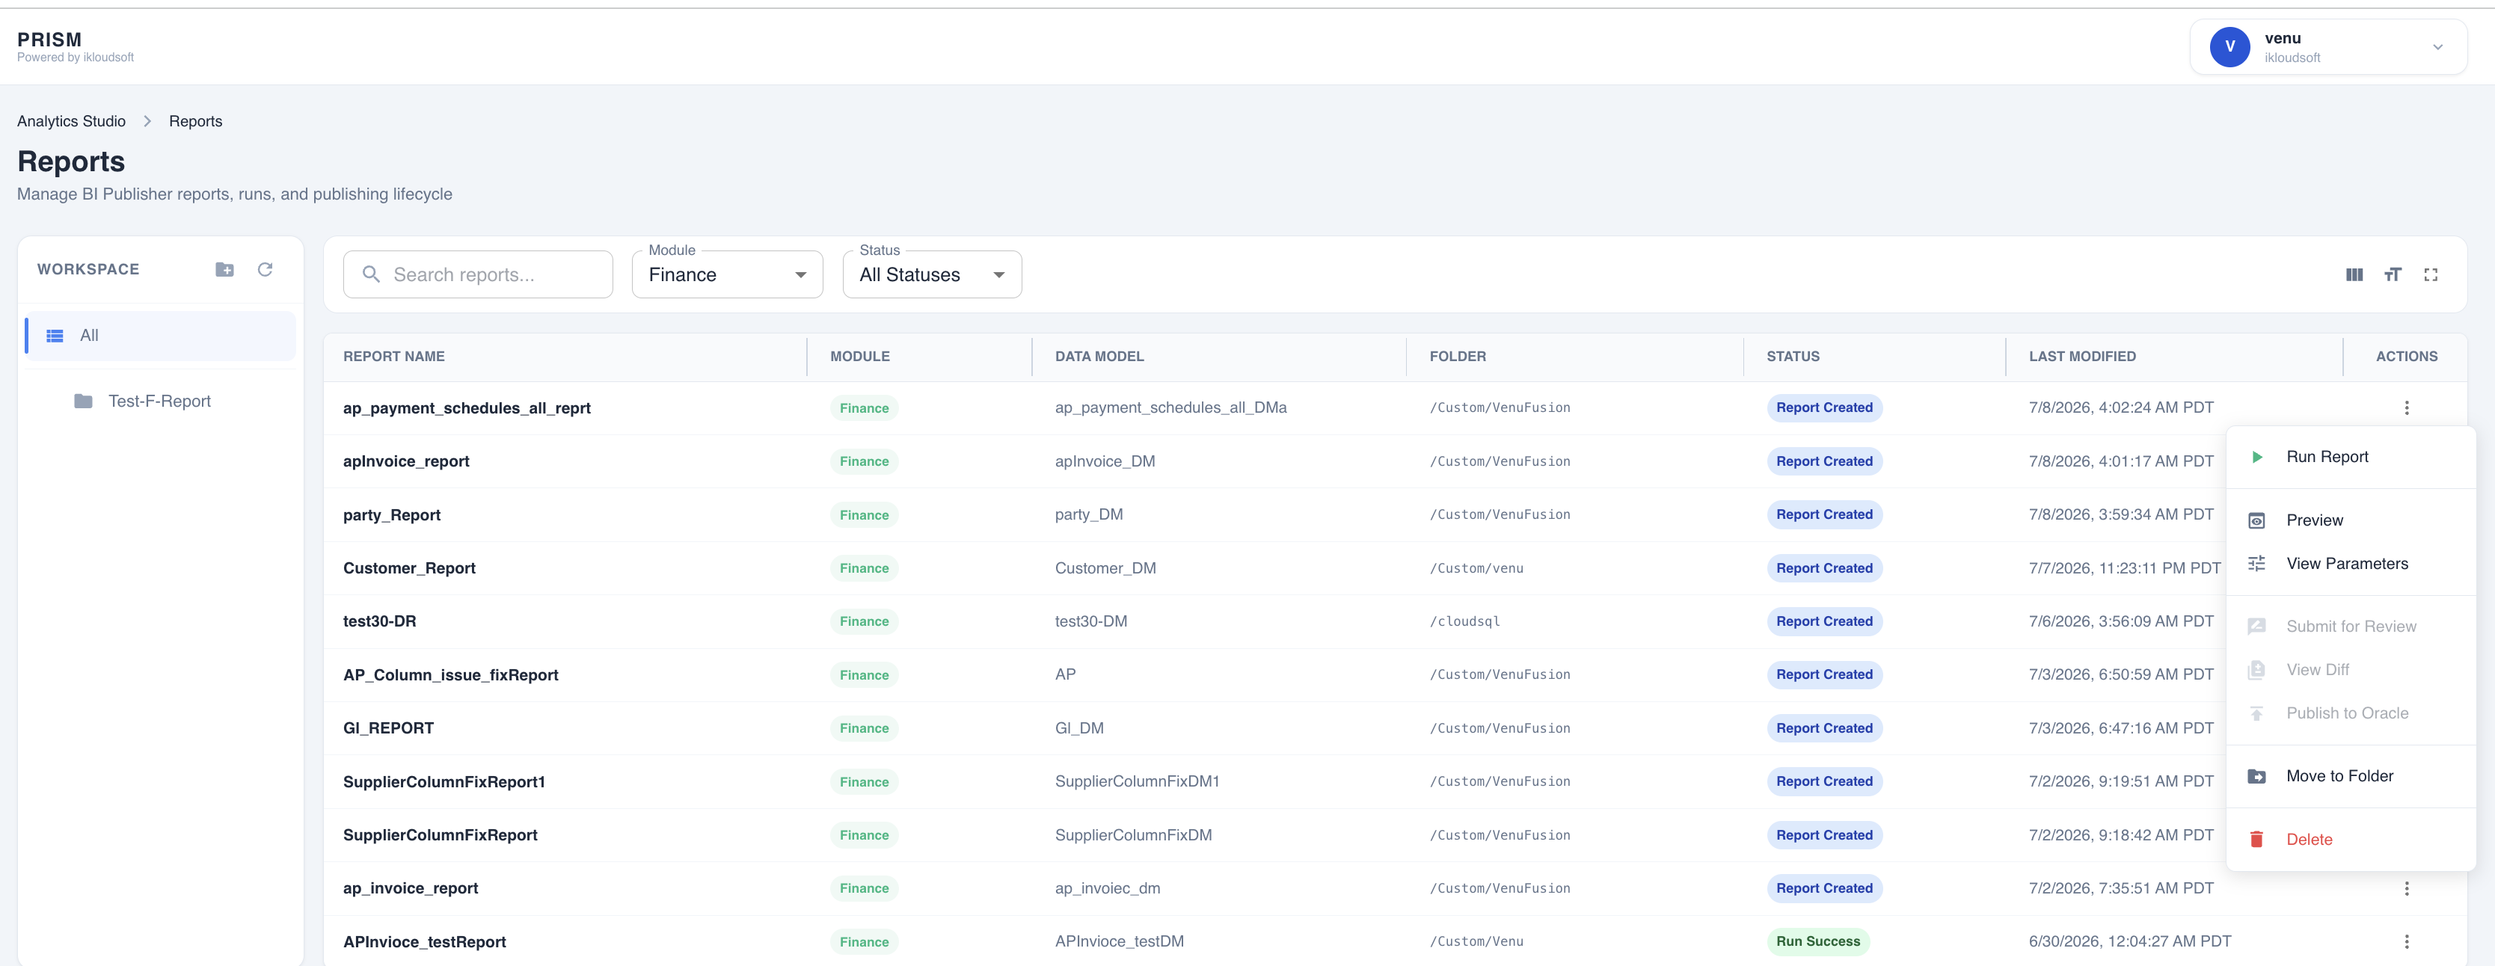Click SupplierColumnFixReport1 name
Screen dimensions: 2495x966
[x=444, y=782]
